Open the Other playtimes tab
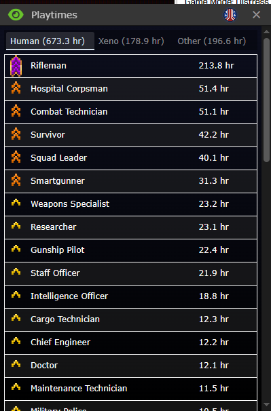This screenshot has width=271, height=411. coord(212,41)
